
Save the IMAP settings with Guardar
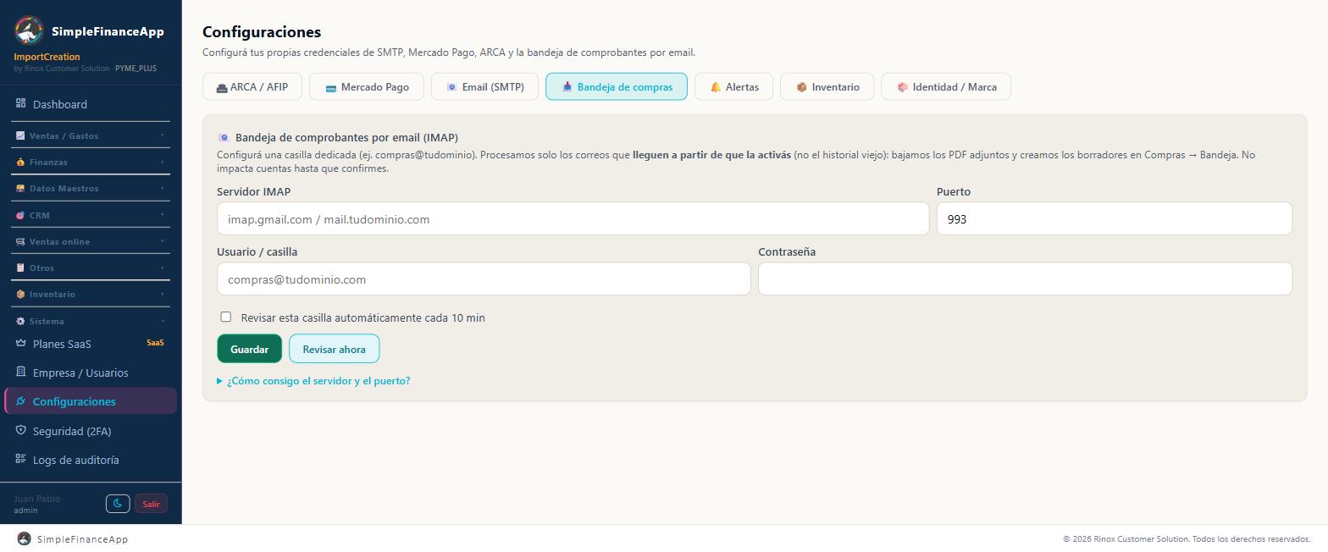[x=249, y=349]
